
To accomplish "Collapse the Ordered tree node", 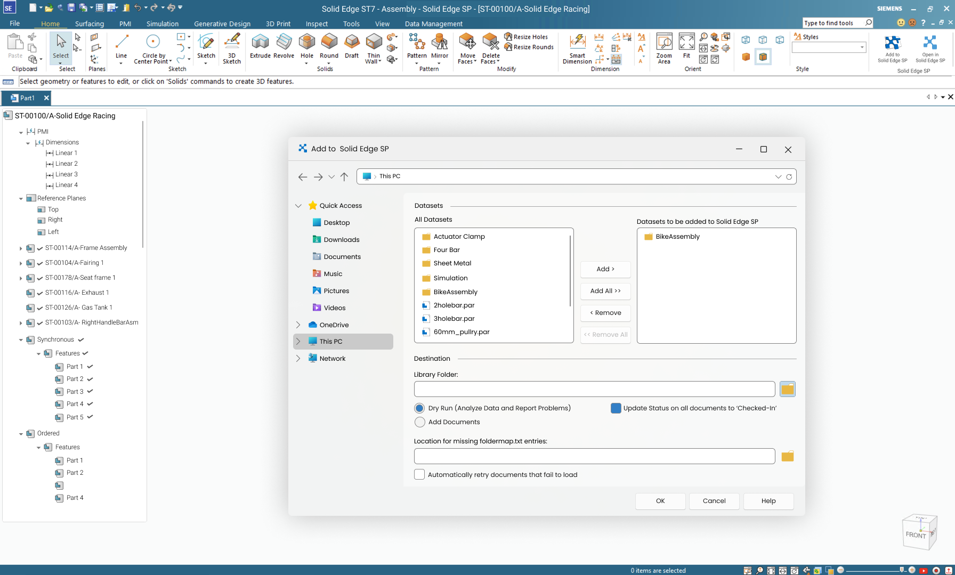I will click(x=21, y=434).
